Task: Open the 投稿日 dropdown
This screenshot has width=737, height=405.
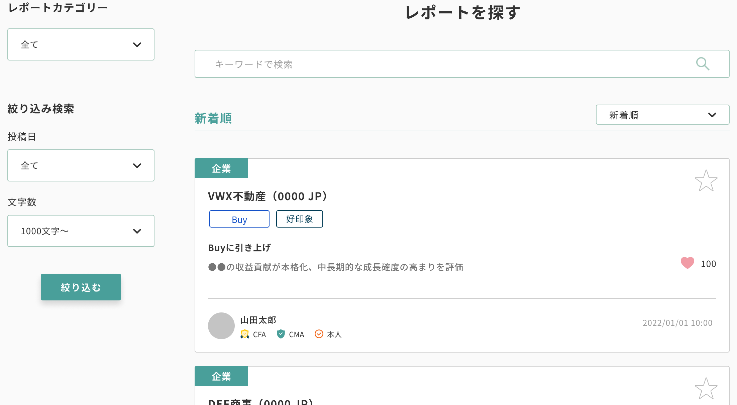Action: point(81,165)
